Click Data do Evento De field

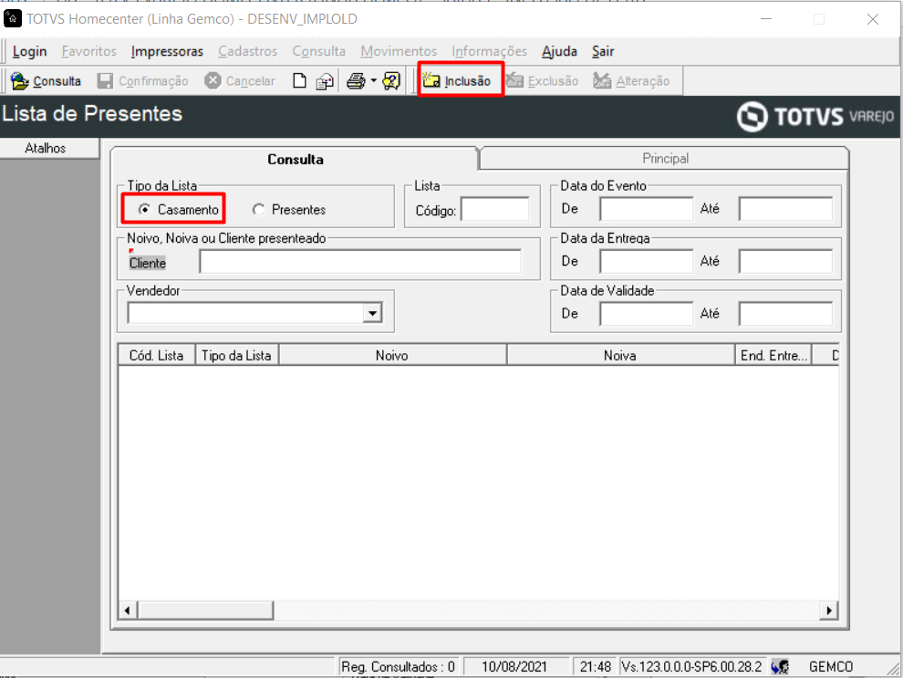pos(646,209)
